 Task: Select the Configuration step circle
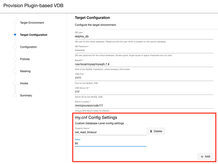click(x=15, y=47)
